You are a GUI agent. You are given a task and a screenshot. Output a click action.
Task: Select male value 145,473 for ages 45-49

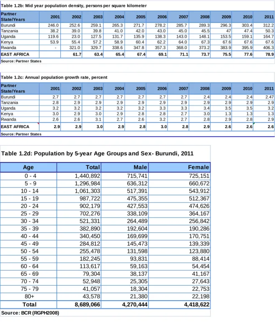coord(137,244)
